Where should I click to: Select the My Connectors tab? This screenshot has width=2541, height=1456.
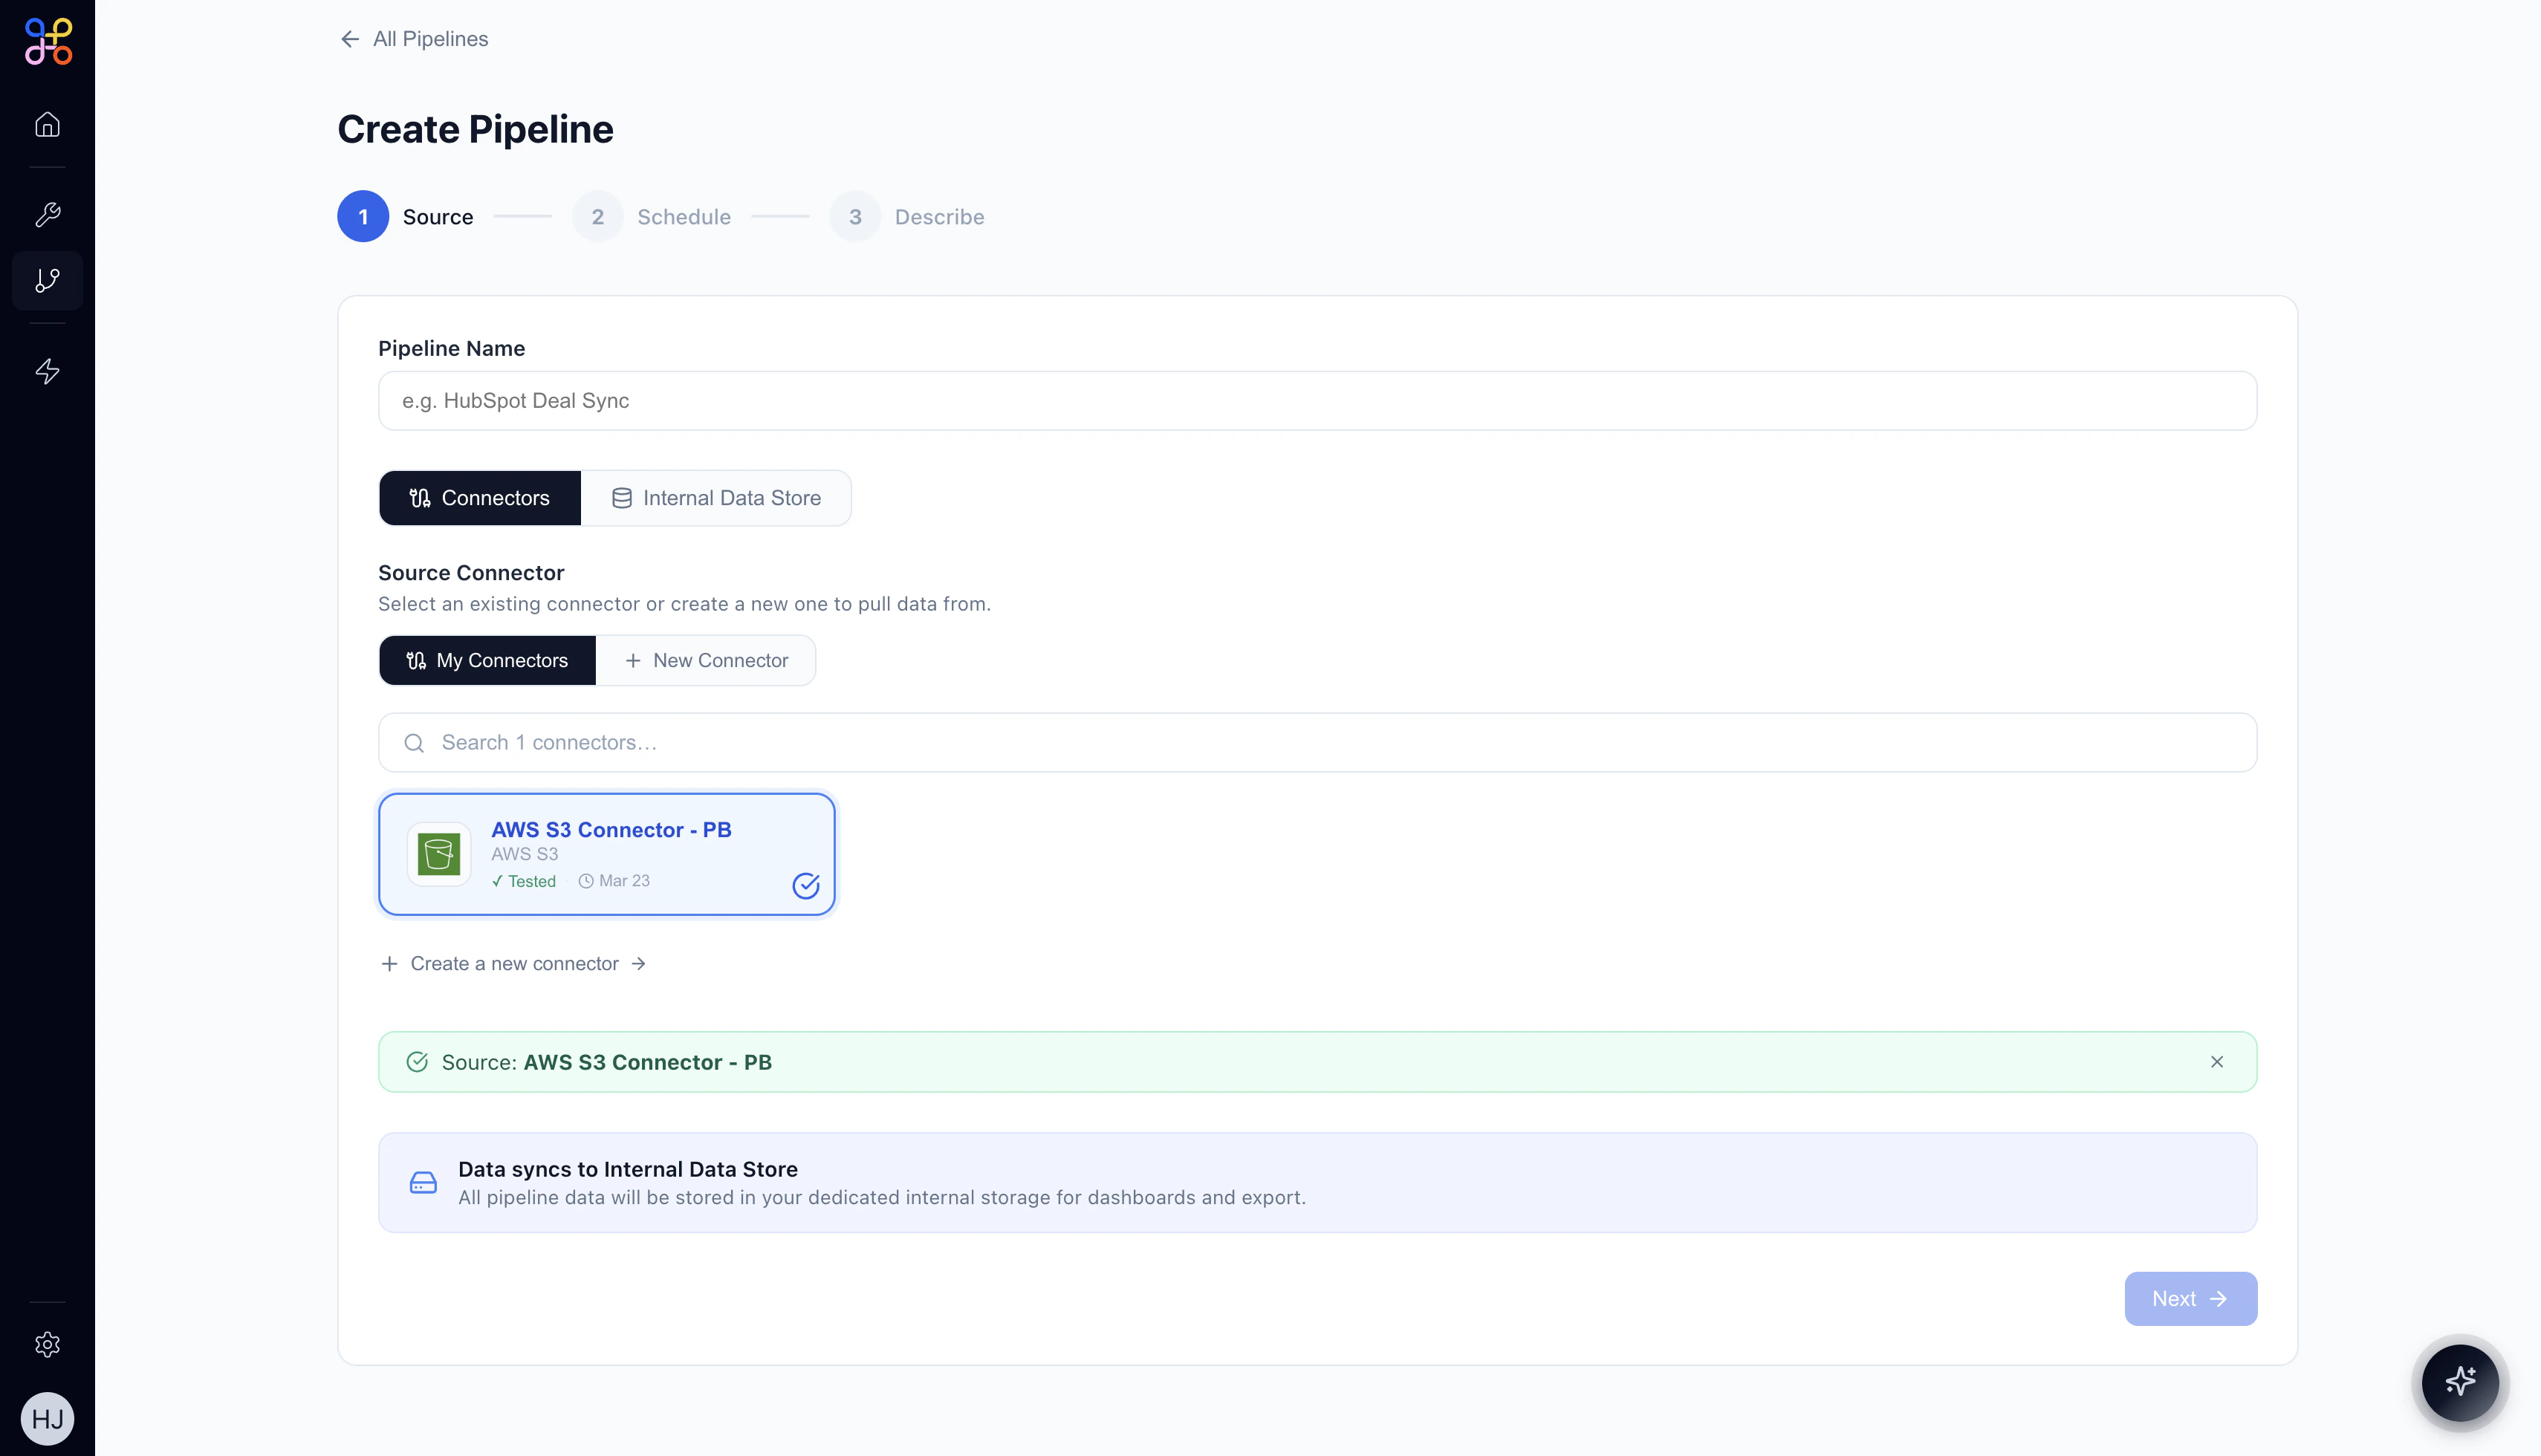click(487, 660)
